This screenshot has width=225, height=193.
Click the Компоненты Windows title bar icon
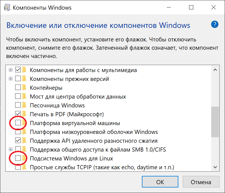6,7
